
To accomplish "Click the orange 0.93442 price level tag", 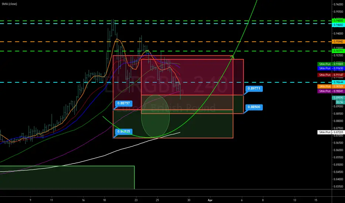I will point(338,41).
